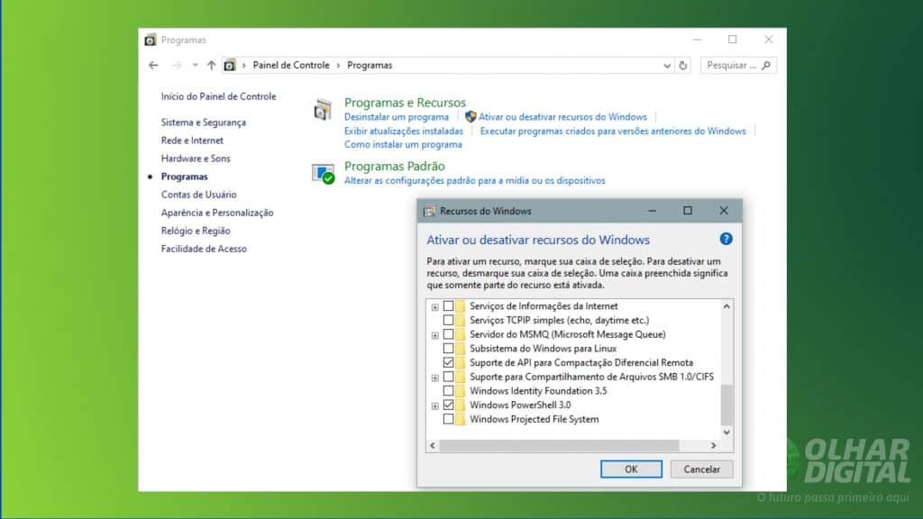Image resolution: width=923 pixels, height=519 pixels.
Task: Click the up arrow to parent folder
Action: (x=211, y=66)
